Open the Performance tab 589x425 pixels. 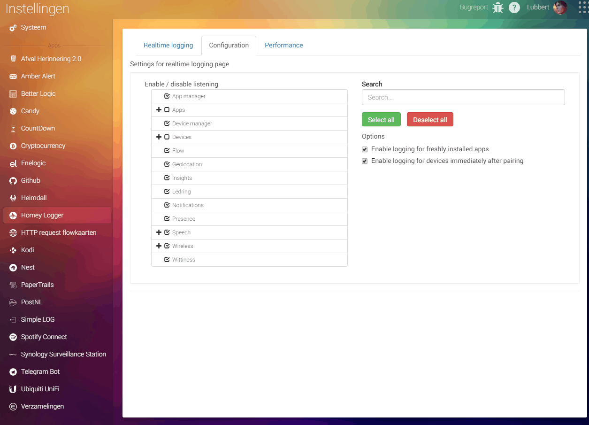pos(284,46)
